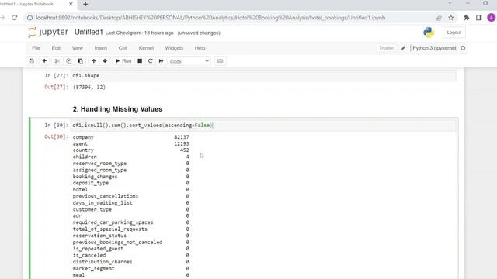Open the browser profile avatar

[492, 18]
